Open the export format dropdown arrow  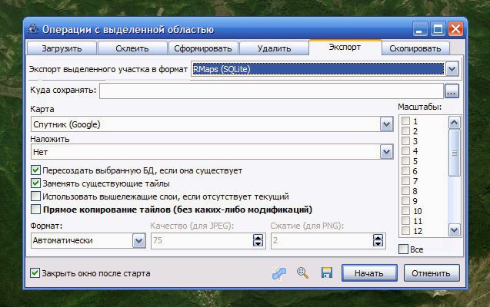452,69
